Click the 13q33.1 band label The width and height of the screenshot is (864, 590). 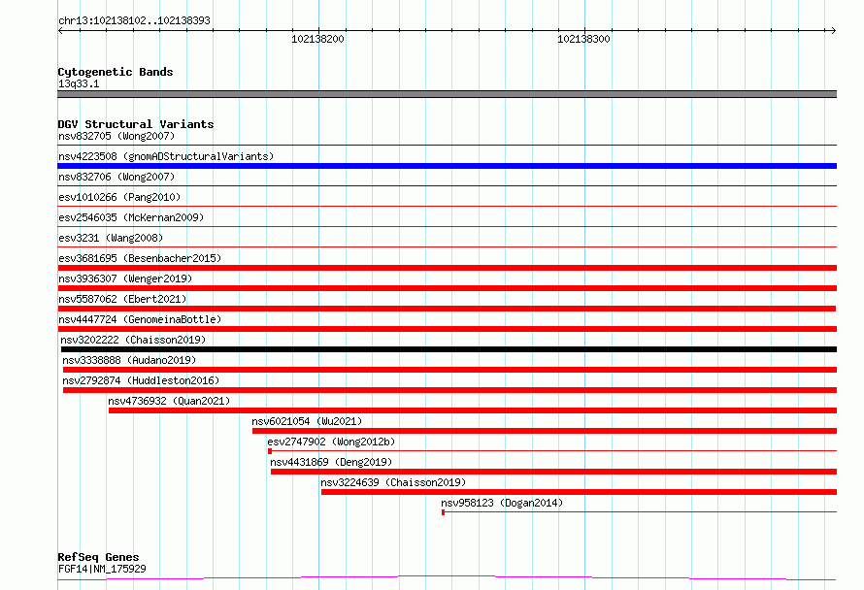pyautogui.click(x=79, y=83)
